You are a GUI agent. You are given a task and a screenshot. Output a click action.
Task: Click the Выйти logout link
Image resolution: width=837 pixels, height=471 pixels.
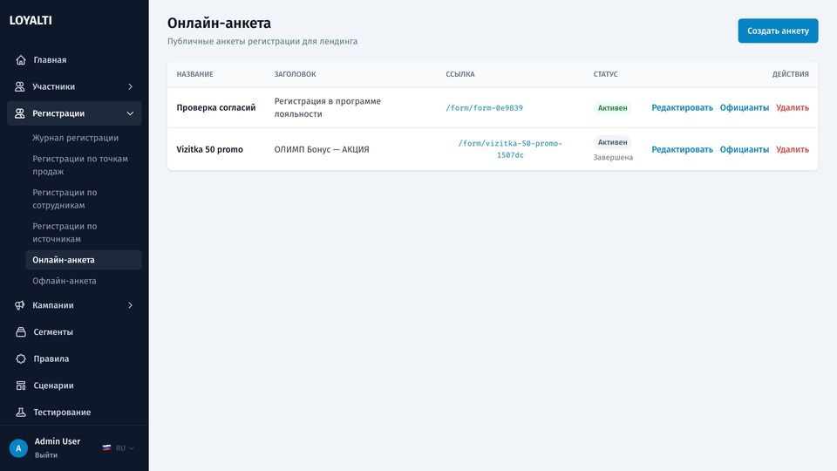pos(46,455)
